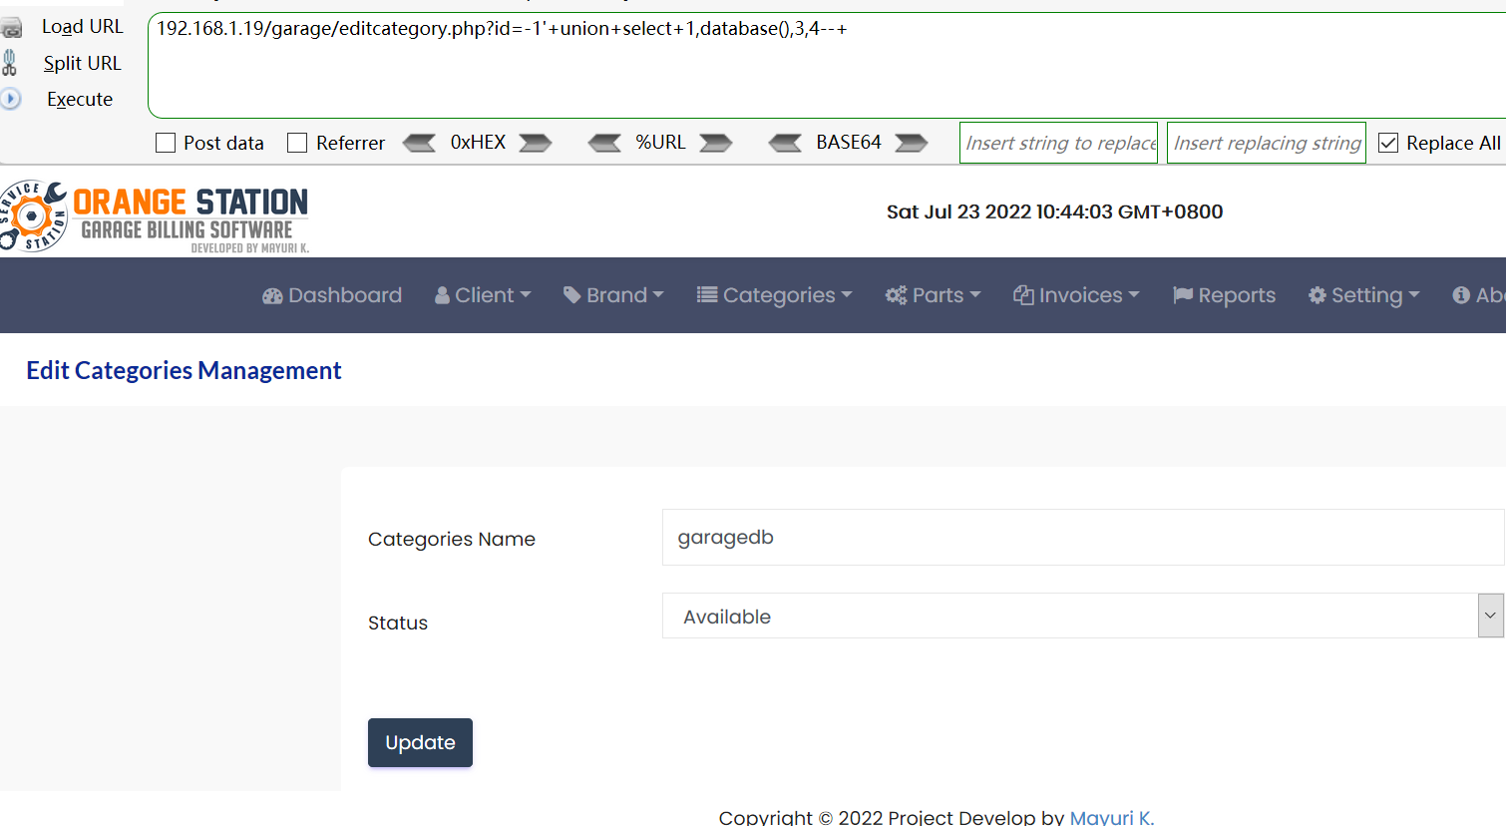The width and height of the screenshot is (1506, 826).
Task: Click the Execute label
Action: pyautogui.click(x=80, y=99)
